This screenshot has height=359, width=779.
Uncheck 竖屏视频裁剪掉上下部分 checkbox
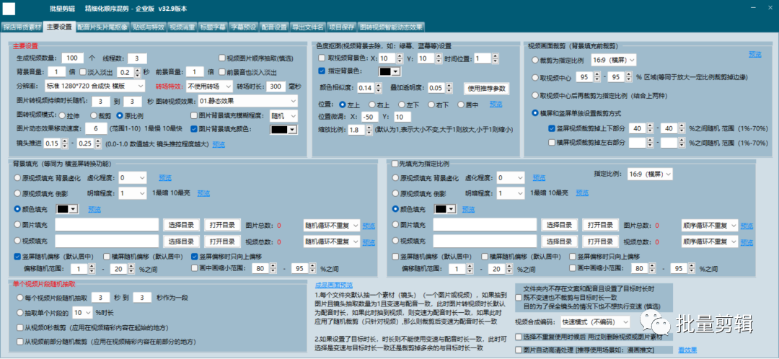(552, 128)
